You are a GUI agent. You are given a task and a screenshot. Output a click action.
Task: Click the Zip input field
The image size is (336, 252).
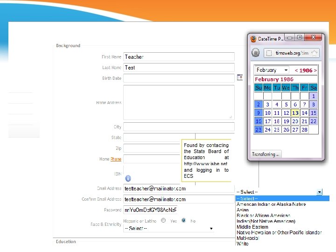(152, 148)
